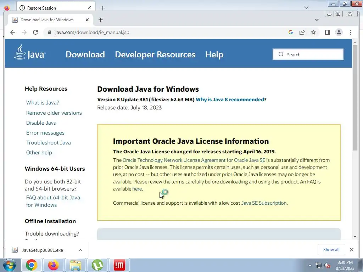This screenshot has width=363, height=272.
Task: Open the FAQ 'here' link
Action: (137, 189)
